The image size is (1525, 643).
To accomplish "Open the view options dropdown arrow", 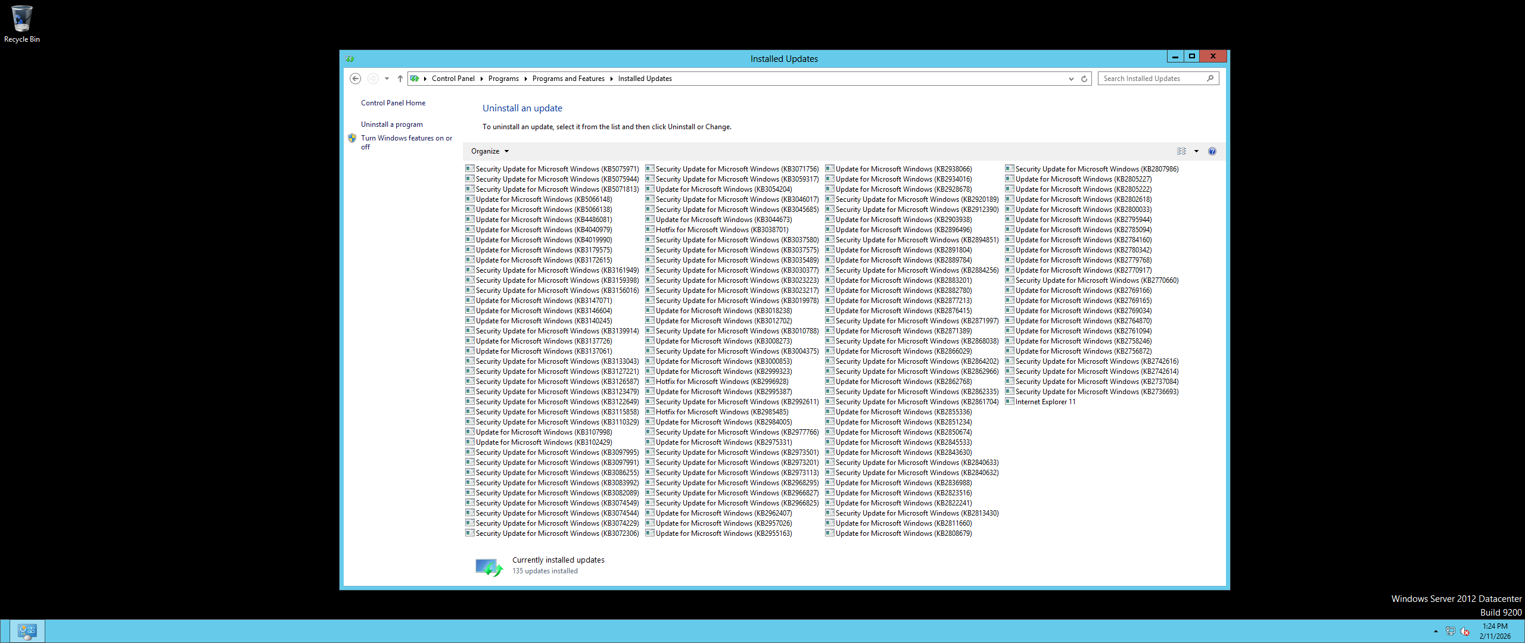I will coord(1196,151).
